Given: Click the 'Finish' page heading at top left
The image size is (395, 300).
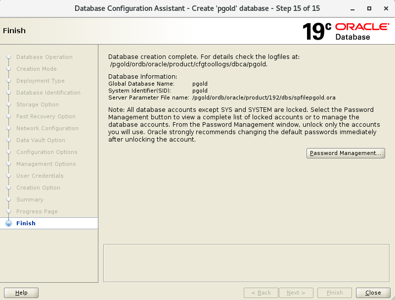Looking at the screenshot, I should (x=14, y=31).
